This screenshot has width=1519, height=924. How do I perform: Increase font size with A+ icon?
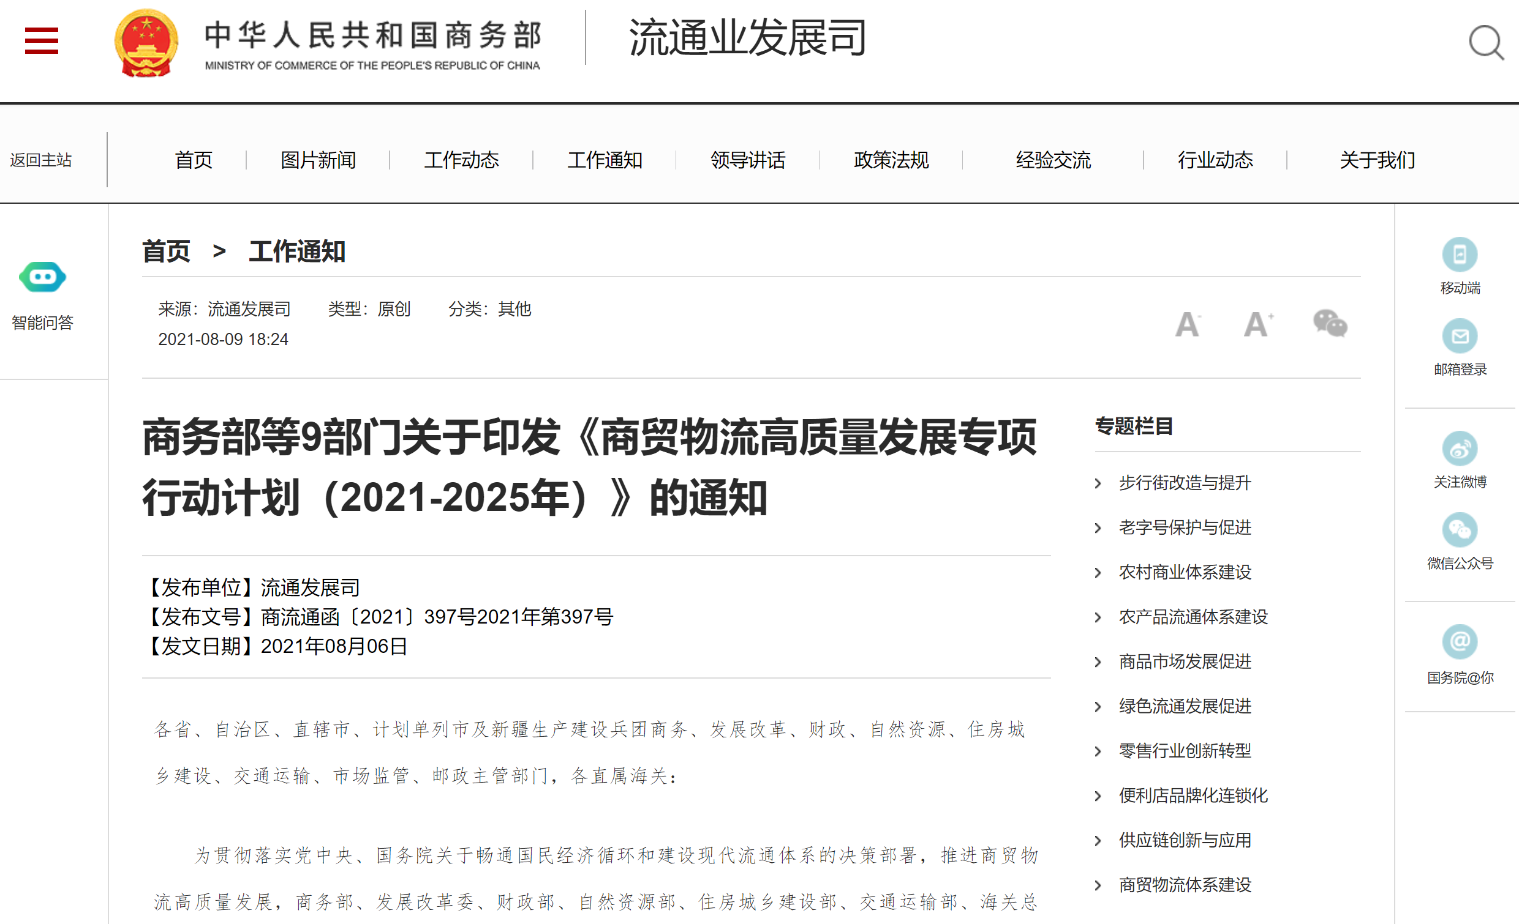[1257, 324]
